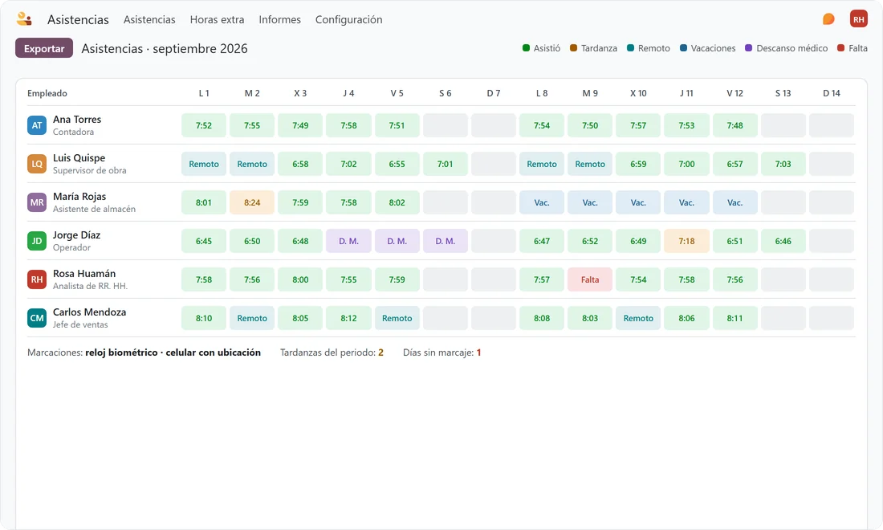Click Carlos Mendoza's 8:11 attendance cell

point(734,318)
